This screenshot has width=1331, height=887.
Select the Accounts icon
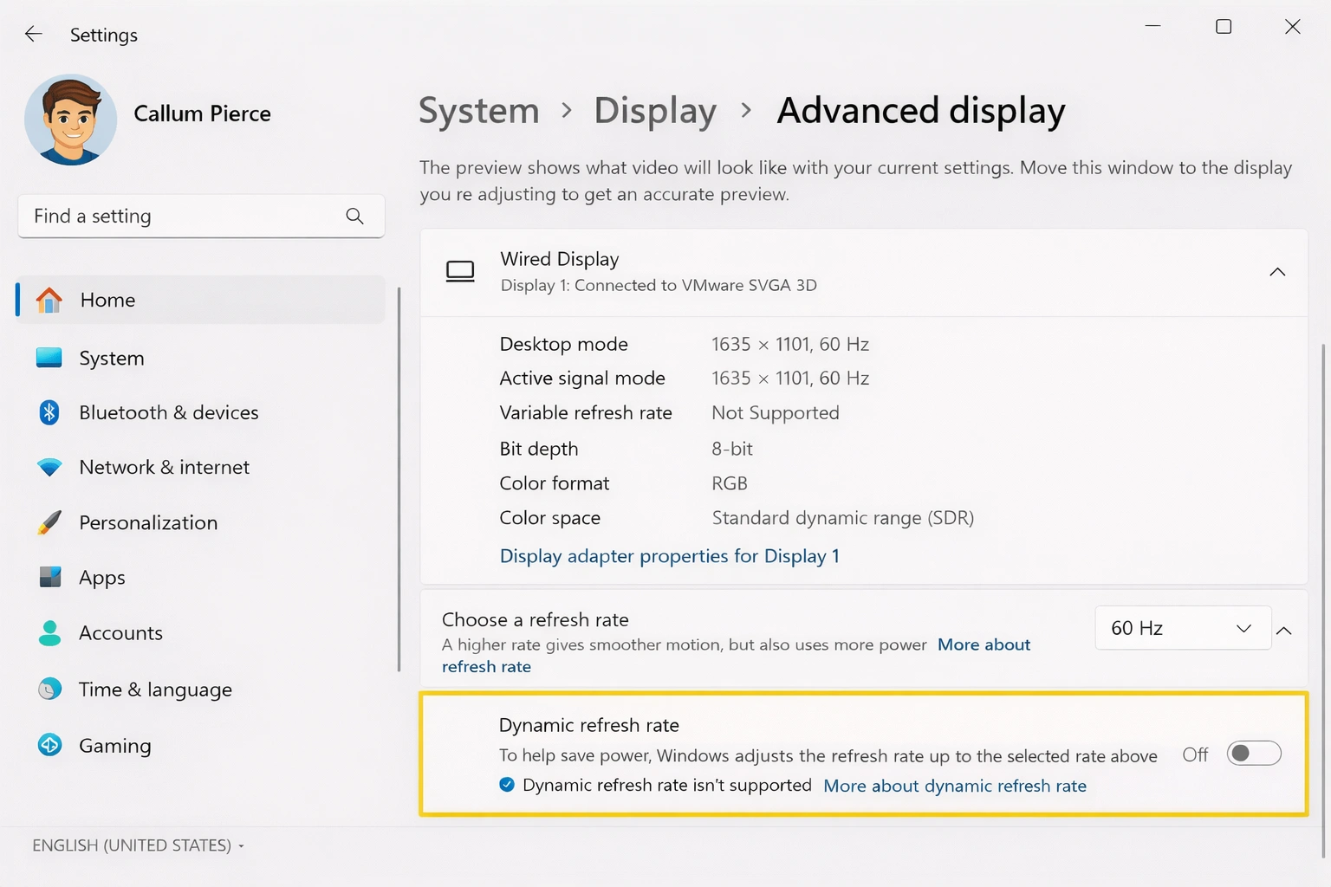(x=49, y=632)
